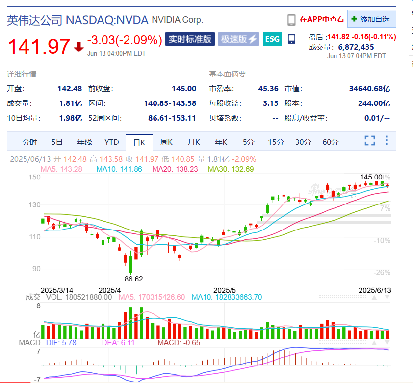Click the 每股收益 value 3.13
The width and height of the screenshot is (413, 383).
pos(270,103)
